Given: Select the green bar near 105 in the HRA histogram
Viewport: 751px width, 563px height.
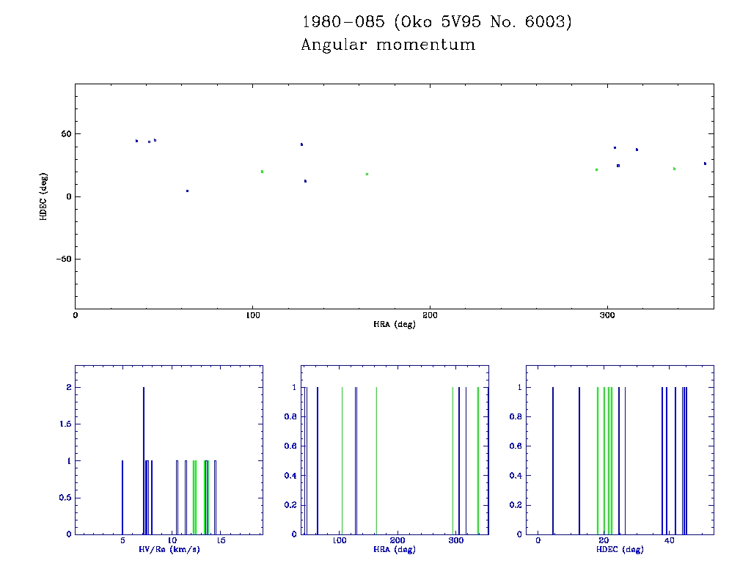Looking at the screenshot, I should pos(342,460).
